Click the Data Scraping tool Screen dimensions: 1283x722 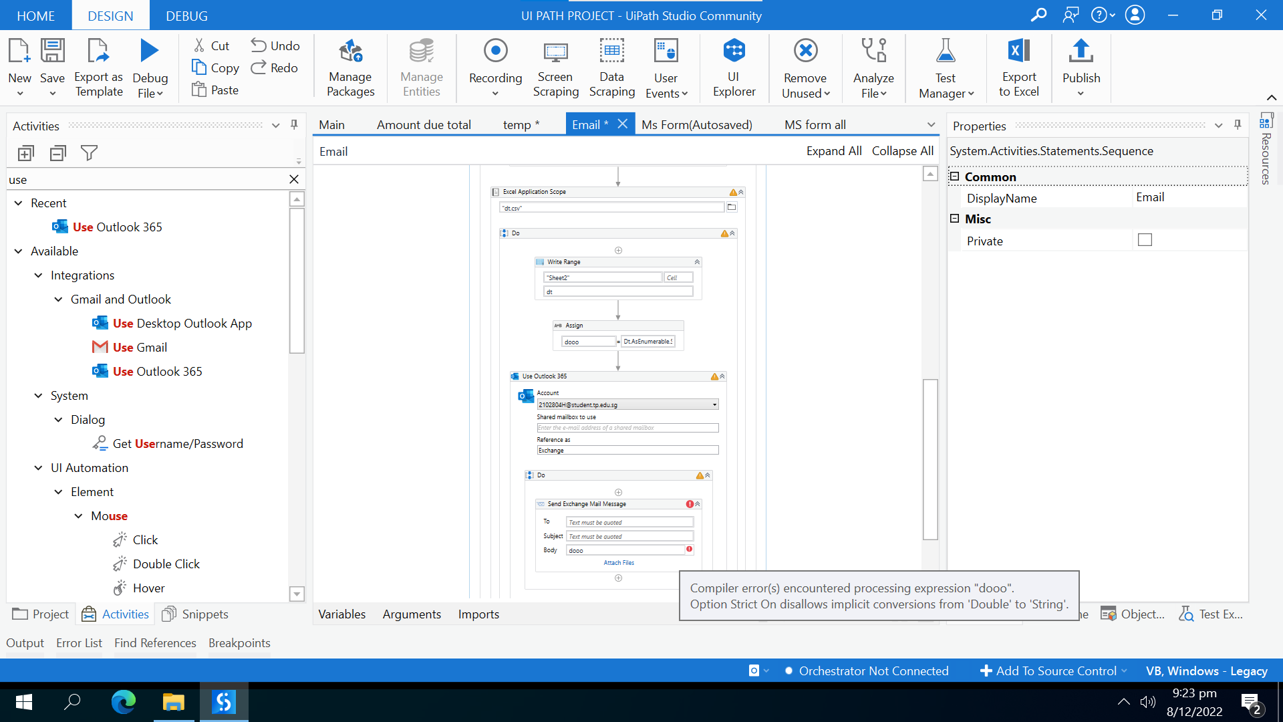click(611, 51)
